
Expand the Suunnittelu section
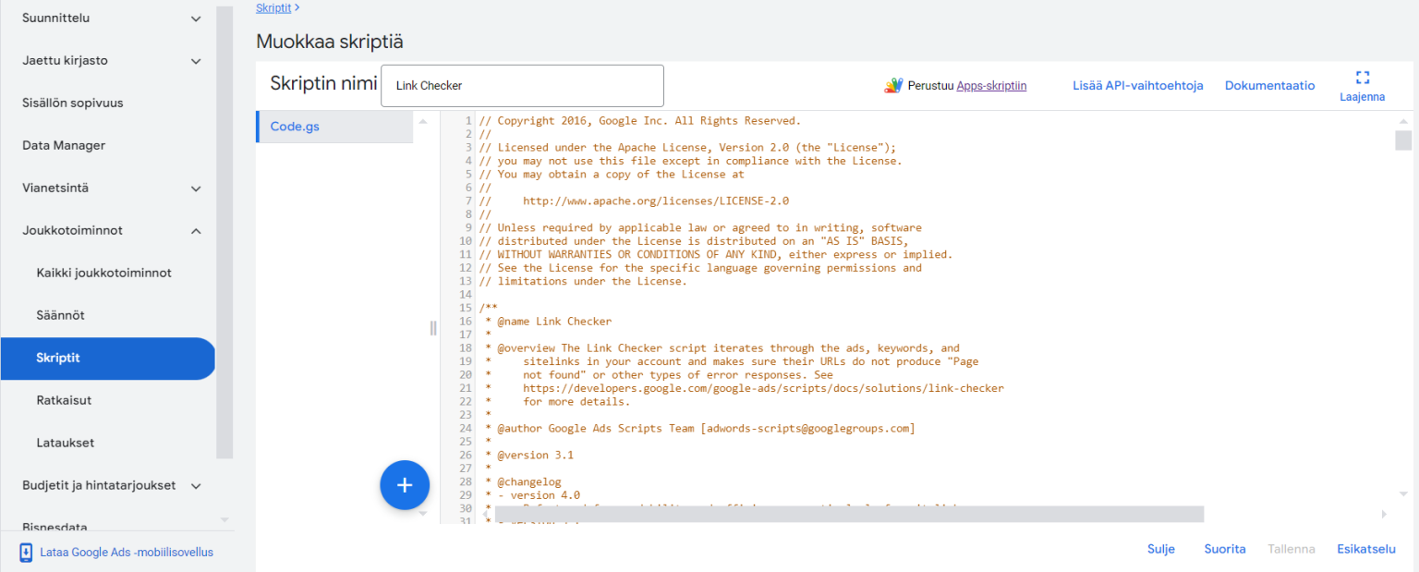(196, 18)
